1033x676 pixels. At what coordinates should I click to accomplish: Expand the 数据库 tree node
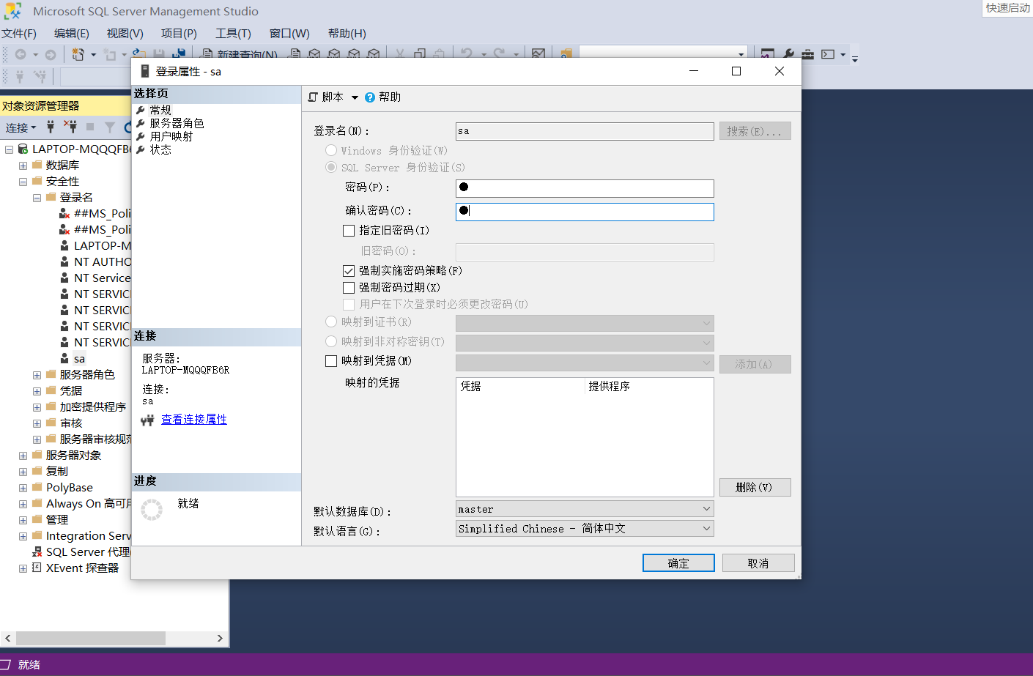(23, 166)
